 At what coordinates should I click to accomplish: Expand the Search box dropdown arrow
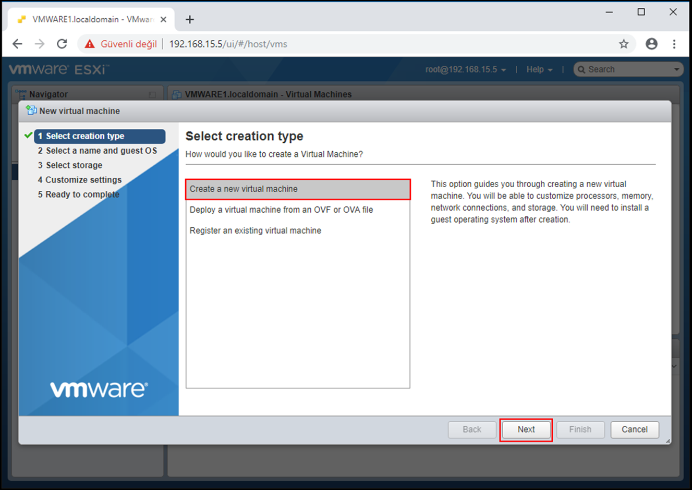coord(676,69)
